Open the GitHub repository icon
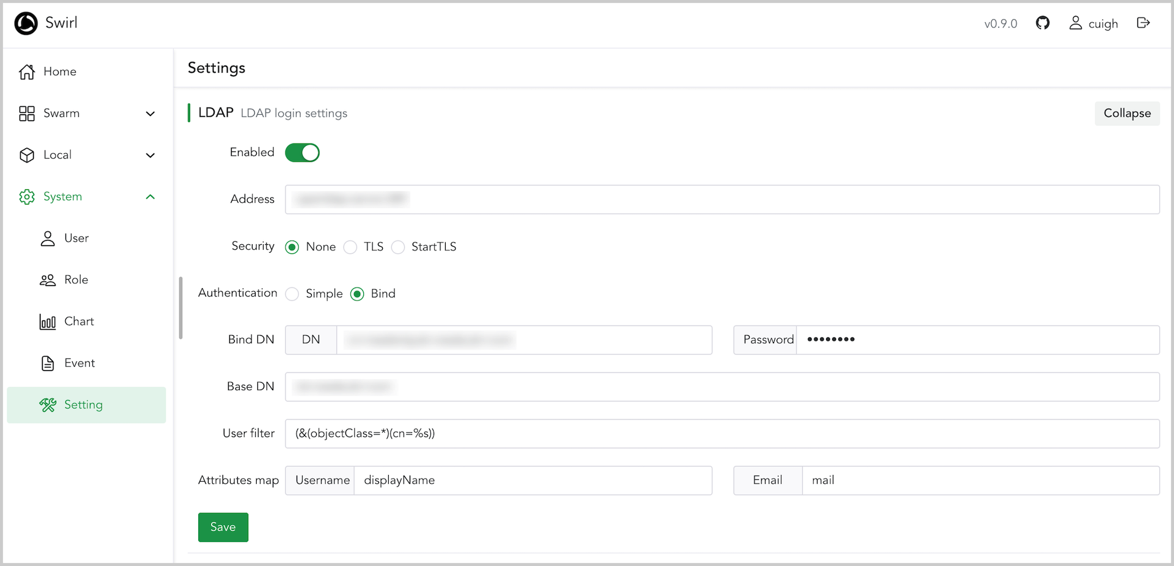The image size is (1174, 566). 1043,23
